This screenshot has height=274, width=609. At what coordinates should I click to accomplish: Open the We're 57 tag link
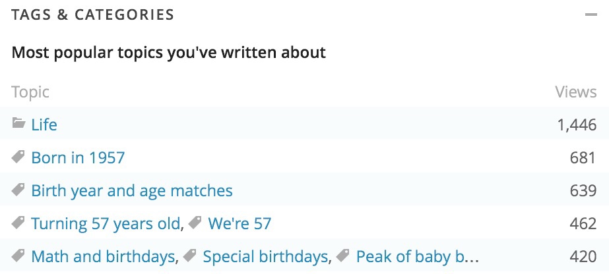tap(240, 224)
